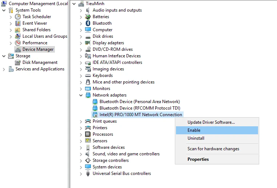Choose Enable from the context menu
Viewport: 277px width, 188px height.
[194, 130]
